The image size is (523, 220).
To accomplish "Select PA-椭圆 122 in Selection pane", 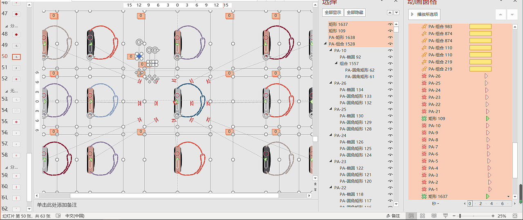I will point(351,168).
